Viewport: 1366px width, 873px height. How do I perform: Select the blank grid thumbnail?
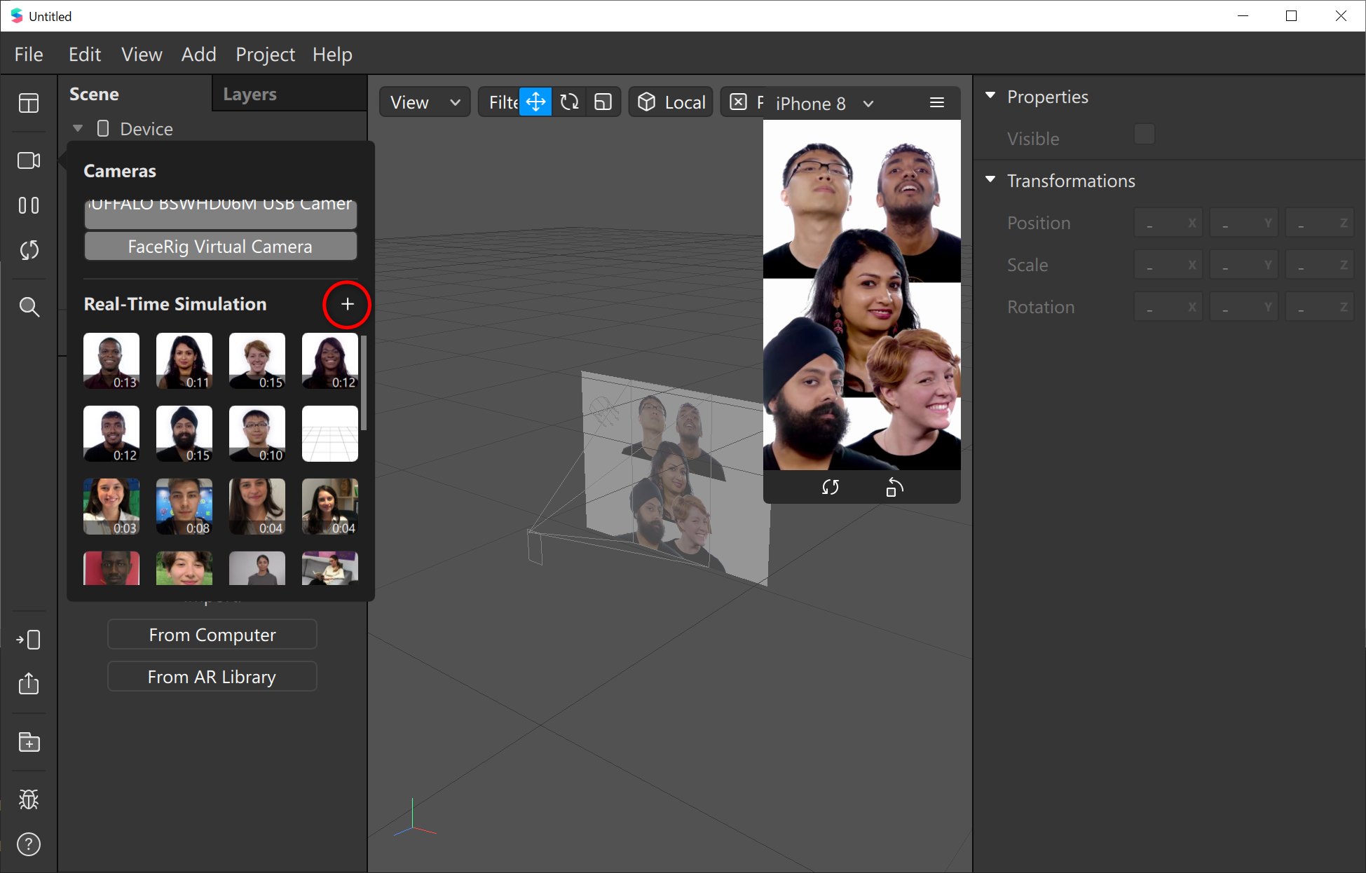coord(330,434)
